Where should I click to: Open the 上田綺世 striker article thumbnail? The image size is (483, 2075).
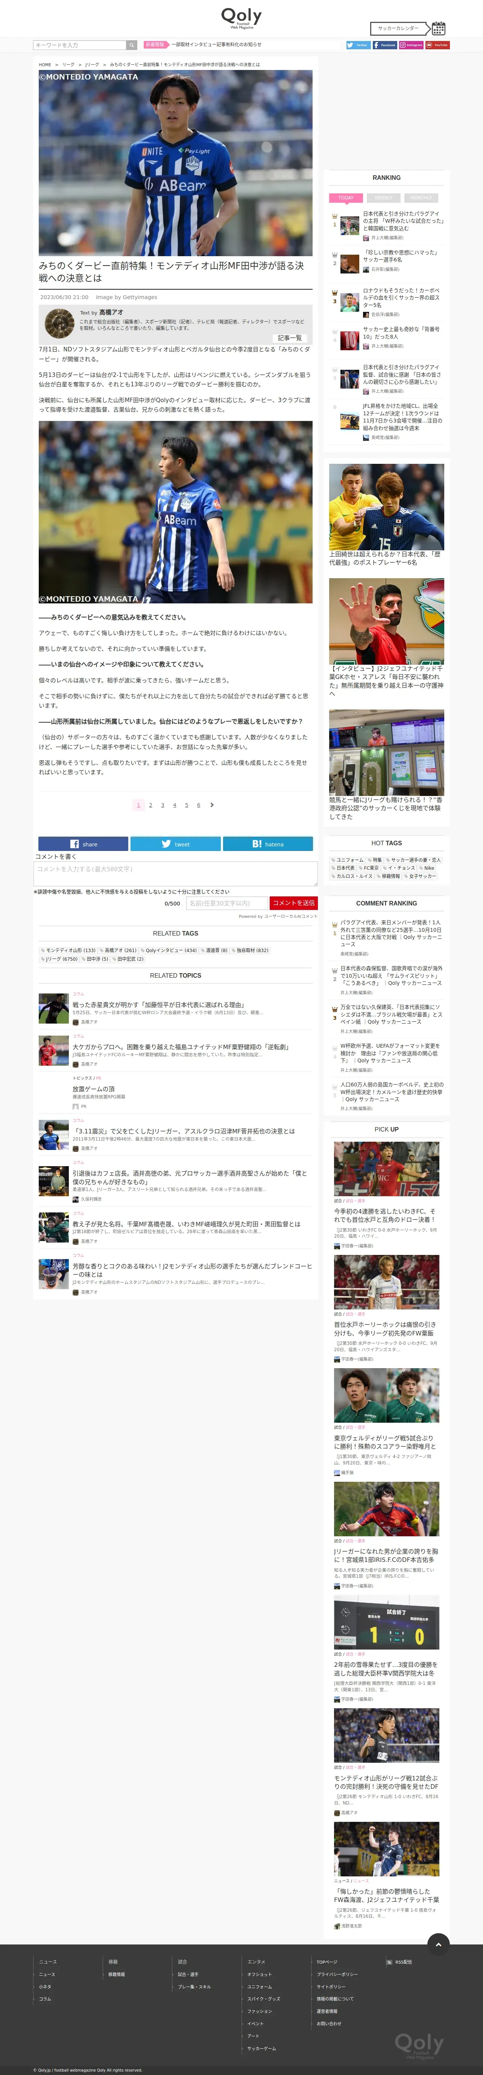(x=386, y=507)
